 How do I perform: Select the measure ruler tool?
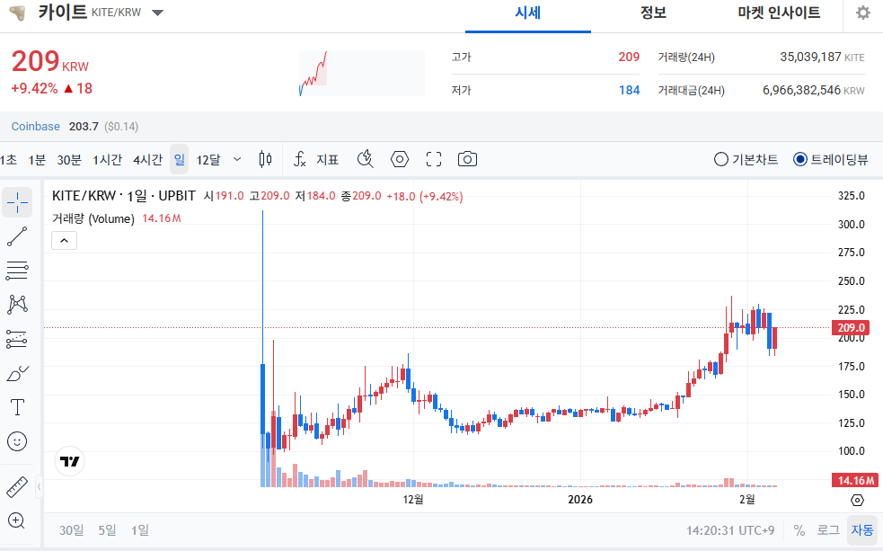tap(17, 486)
